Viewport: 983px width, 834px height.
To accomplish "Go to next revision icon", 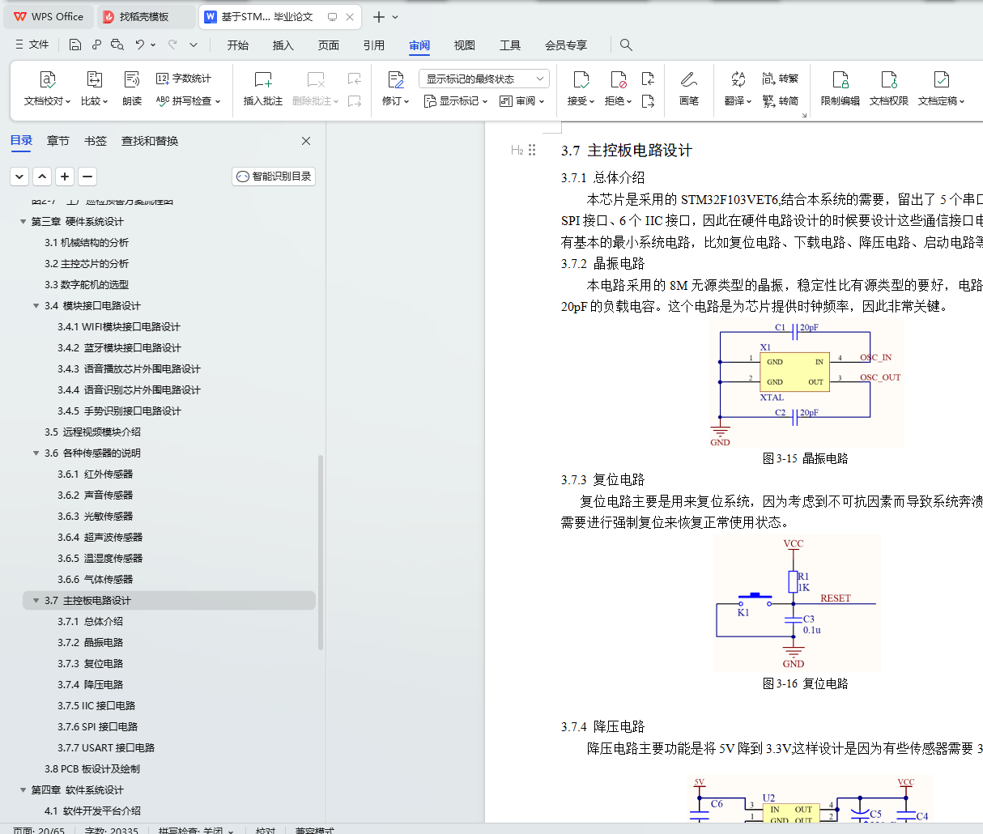I will (648, 101).
